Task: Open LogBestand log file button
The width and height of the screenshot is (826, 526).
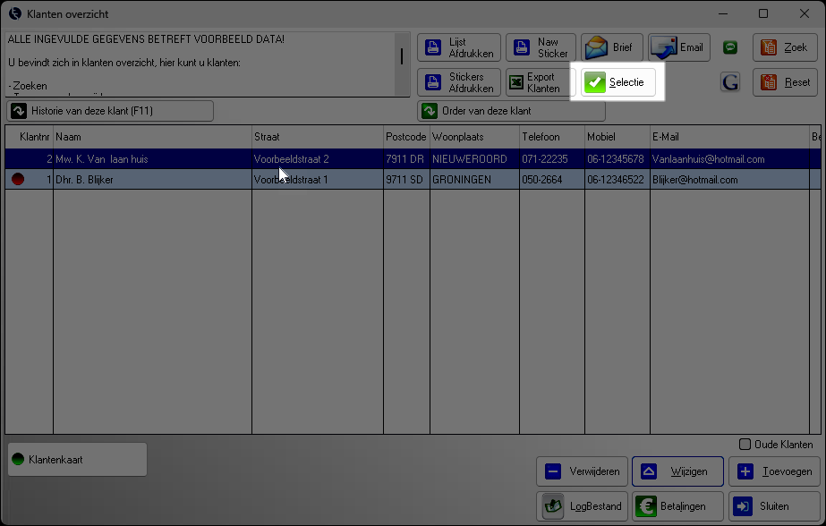Action: tap(583, 506)
